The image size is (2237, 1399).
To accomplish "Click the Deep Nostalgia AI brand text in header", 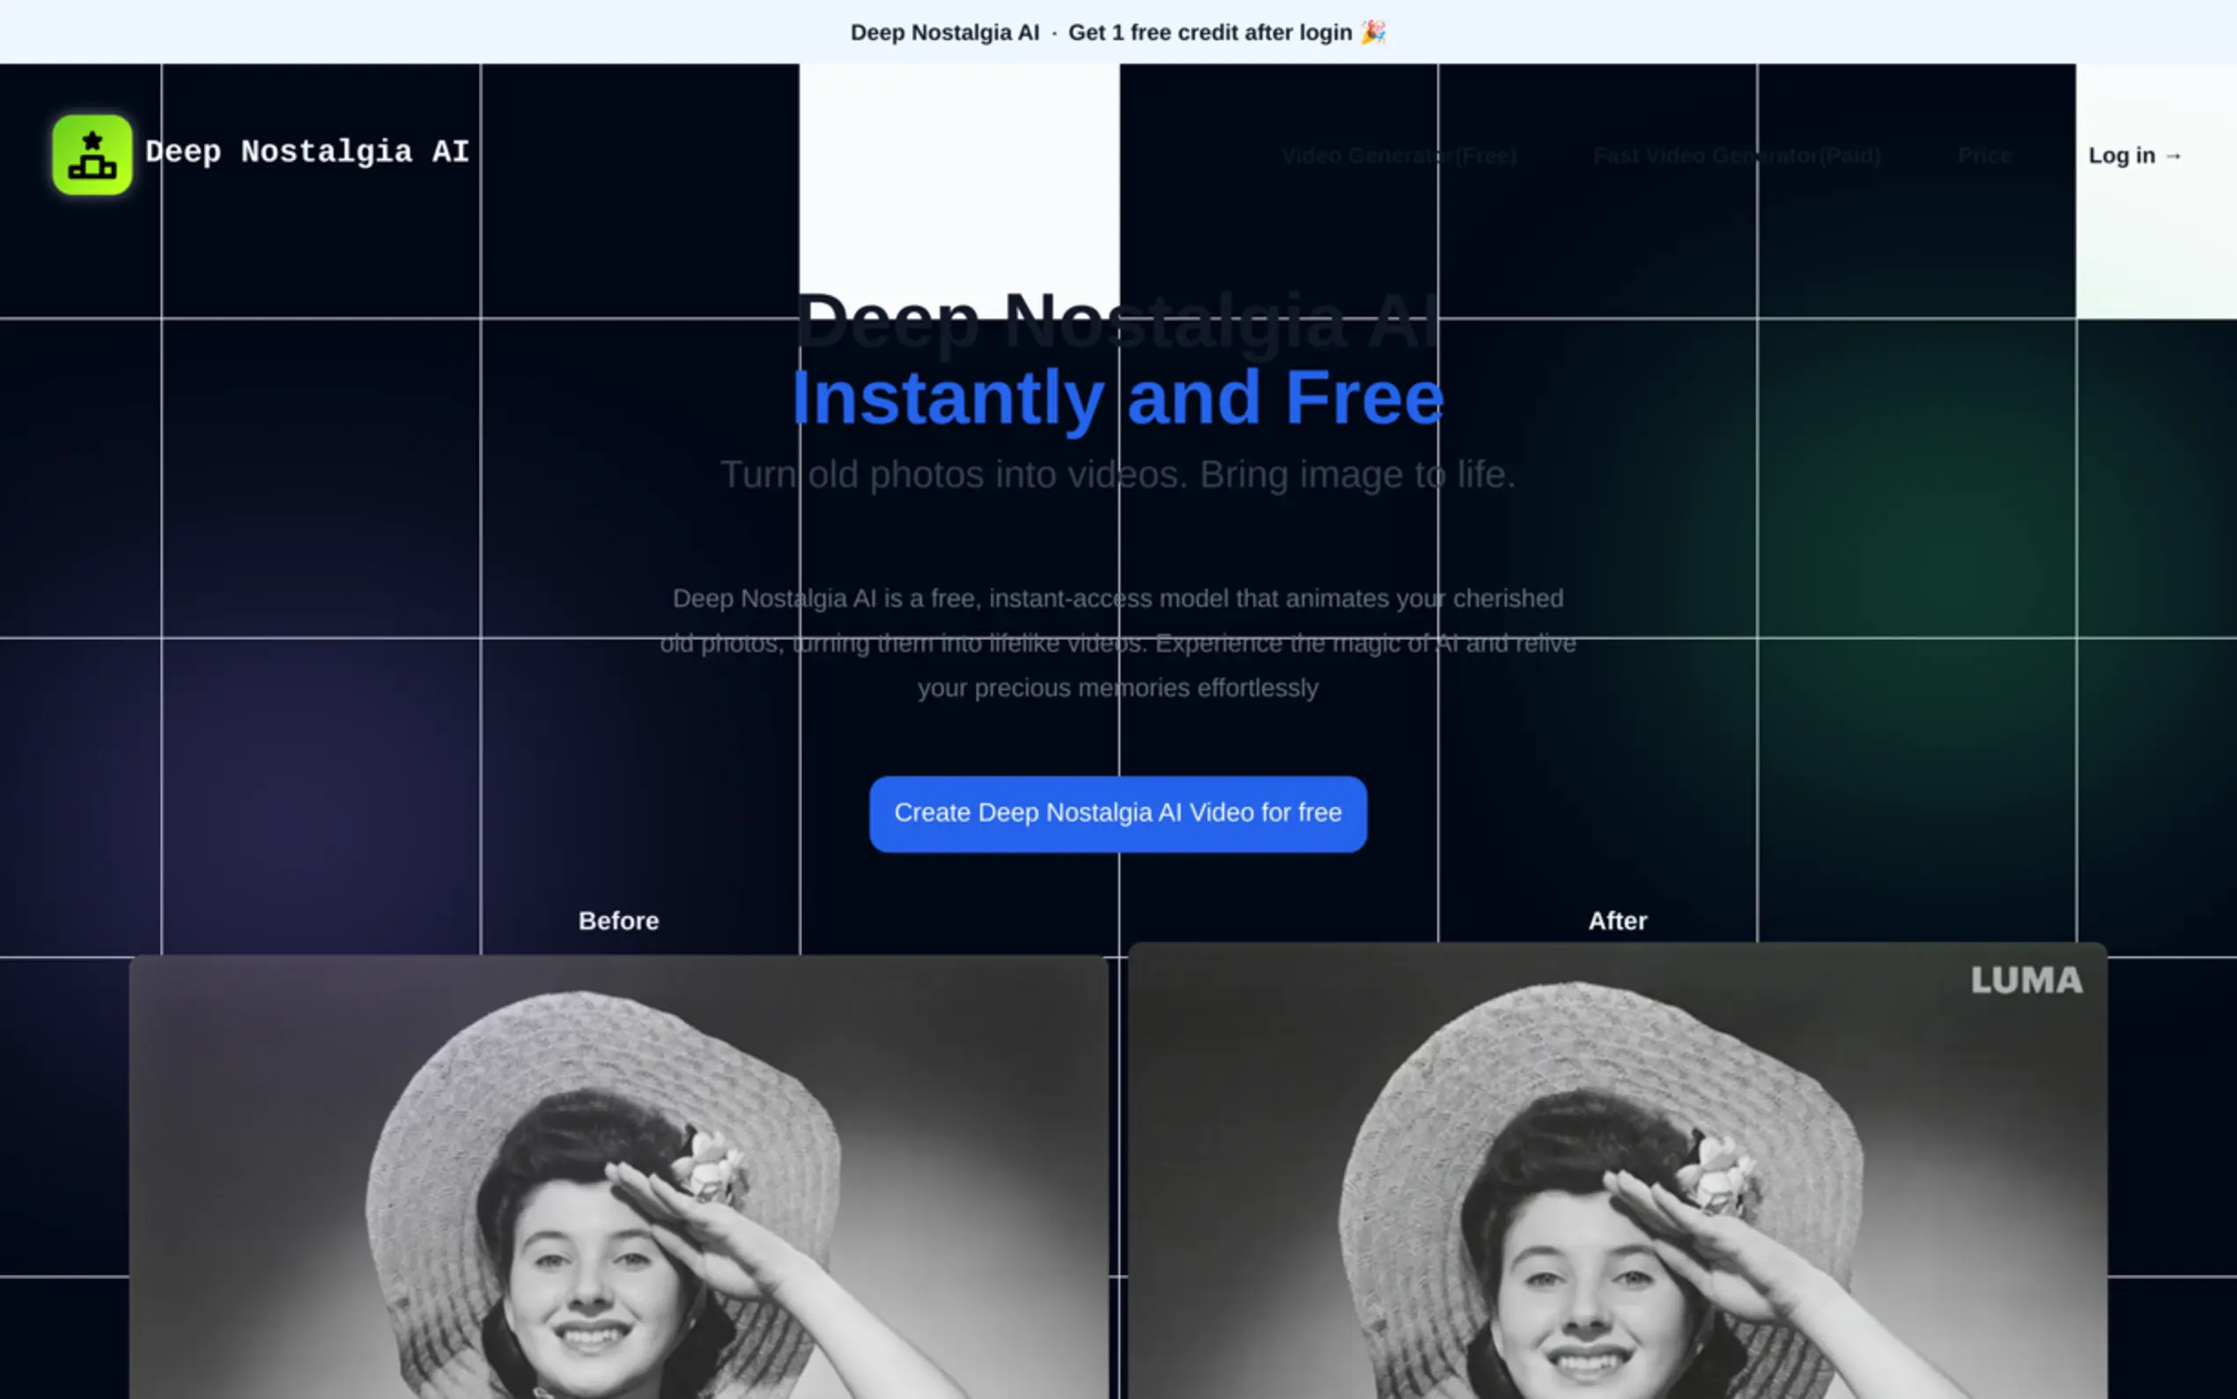I will coord(307,152).
